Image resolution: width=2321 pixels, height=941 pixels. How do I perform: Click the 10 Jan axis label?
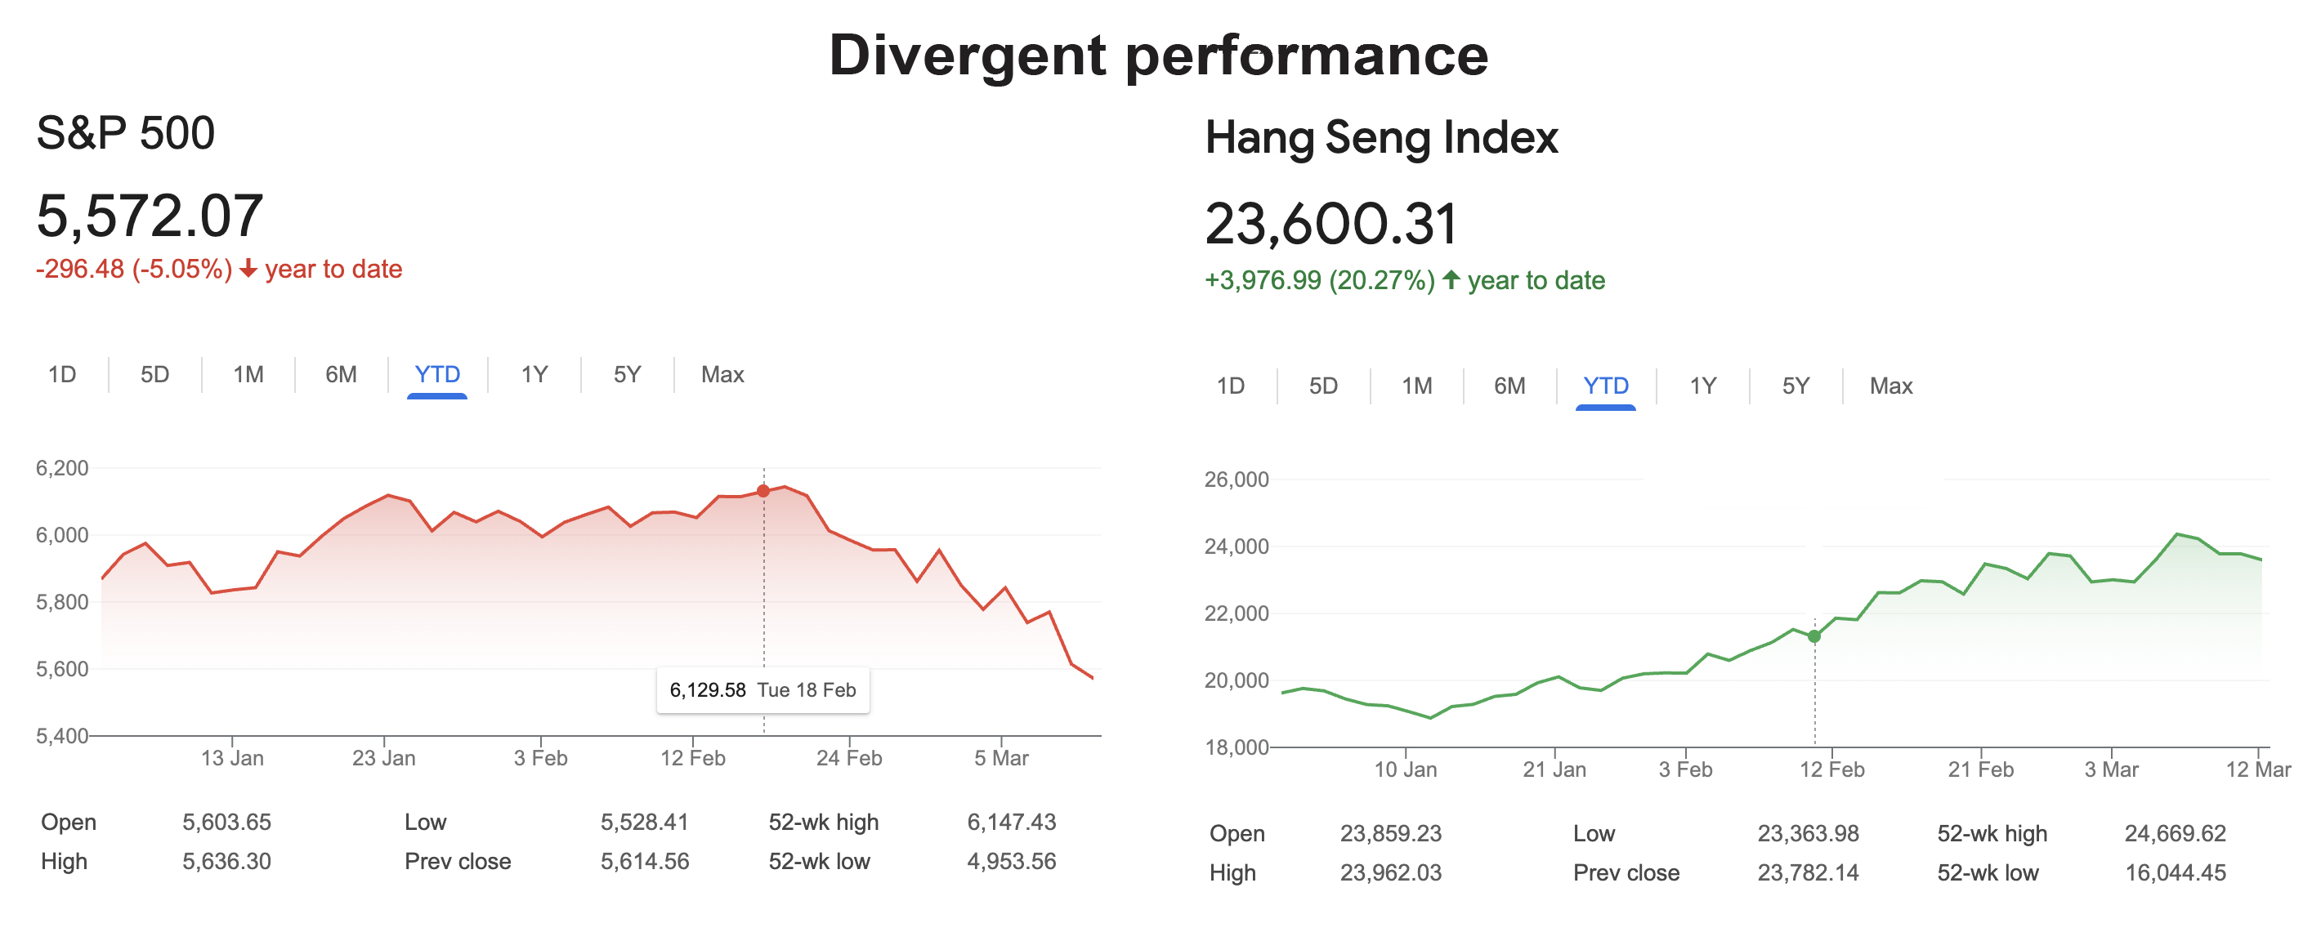pos(1406,770)
